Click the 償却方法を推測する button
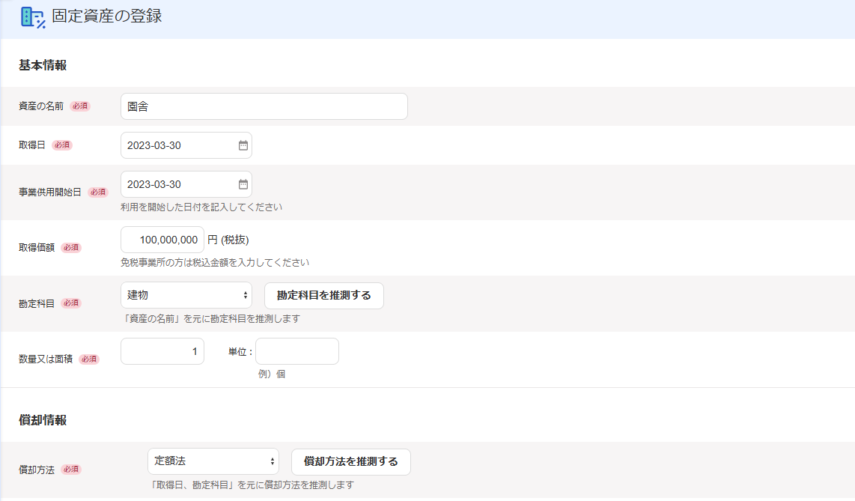Screen dimensions: 855x501 click(x=350, y=462)
